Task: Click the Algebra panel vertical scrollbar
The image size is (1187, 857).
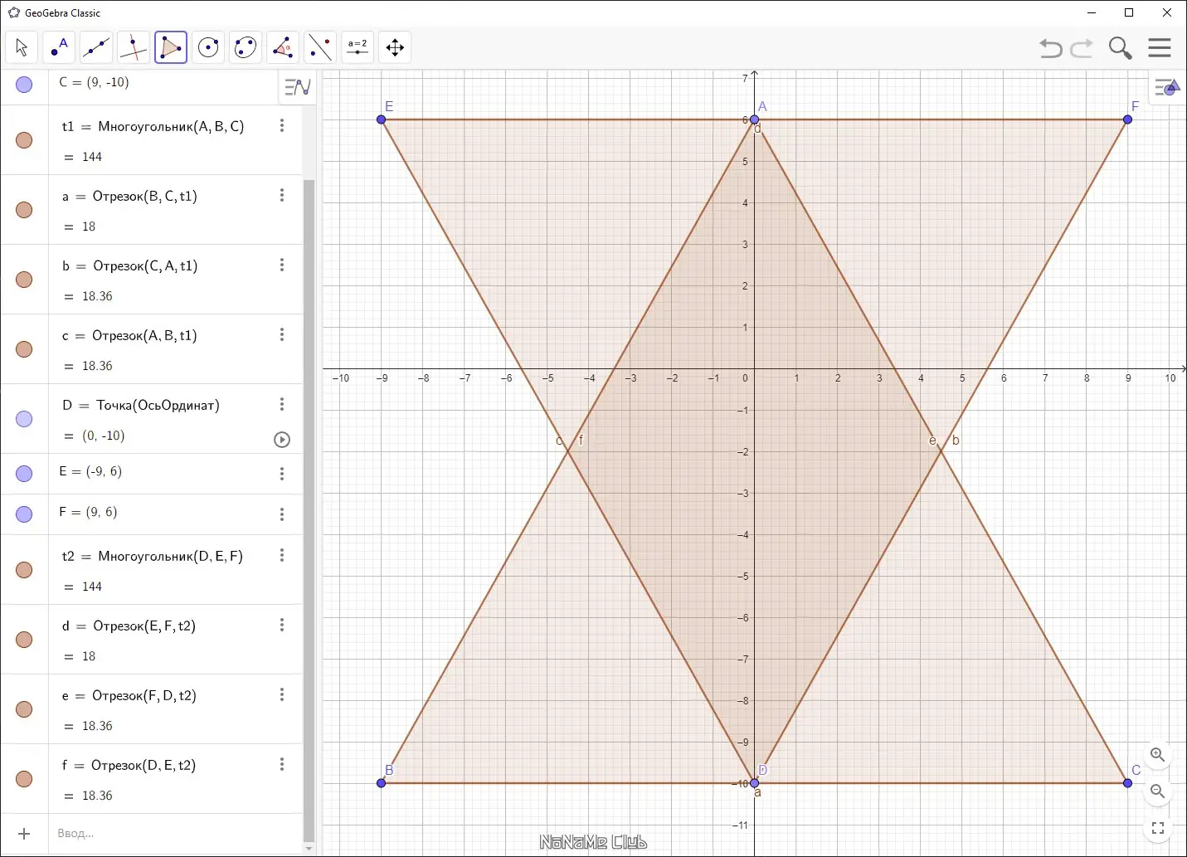Action: (309, 510)
